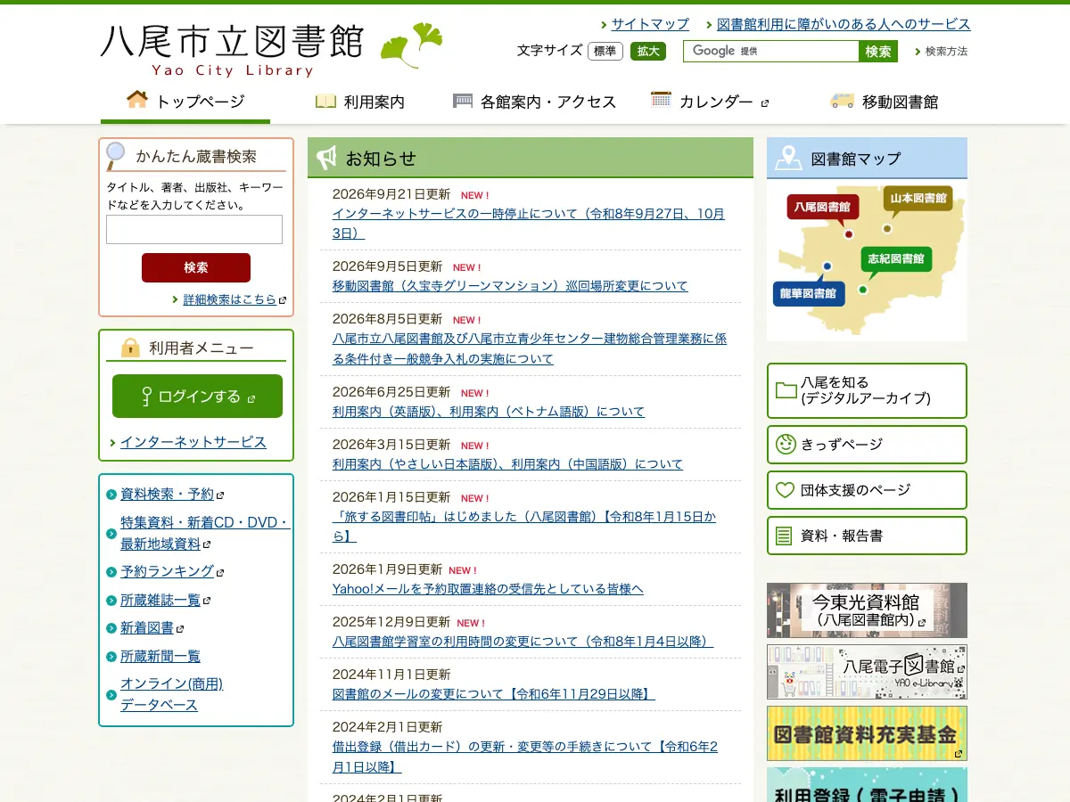Click the 八尾電子図書館 banner image
The width and height of the screenshot is (1070, 802).
[867, 672]
